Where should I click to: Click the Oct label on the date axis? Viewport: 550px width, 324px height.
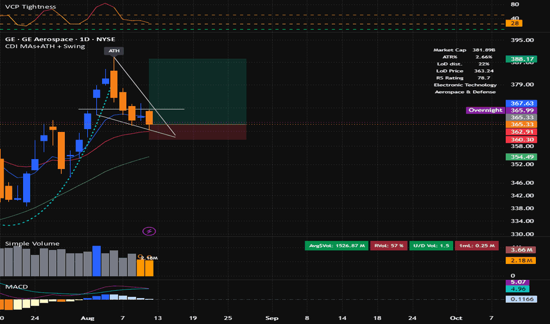(x=456, y=318)
